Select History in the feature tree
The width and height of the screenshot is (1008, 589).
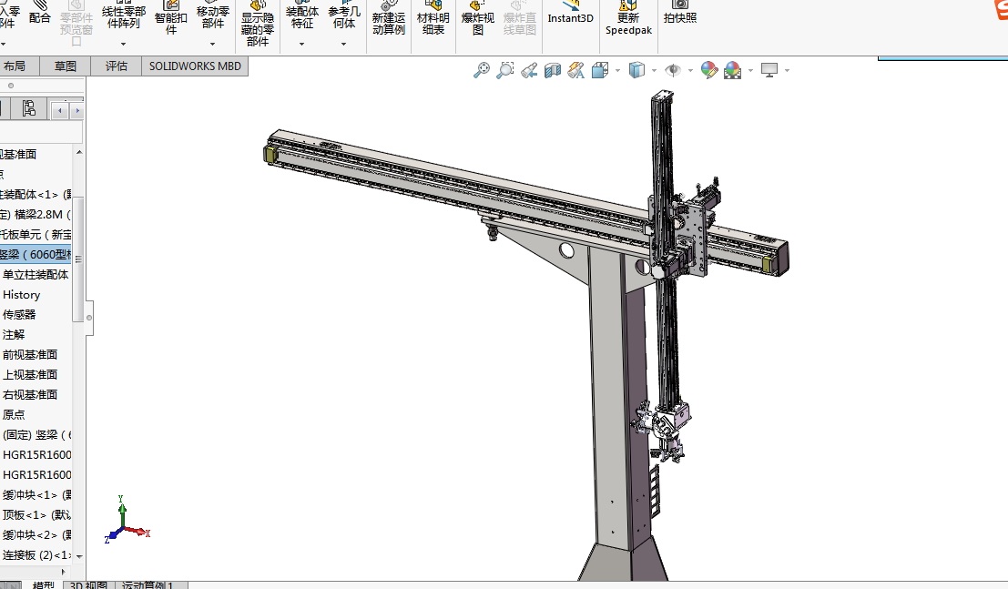pos(22,295)
